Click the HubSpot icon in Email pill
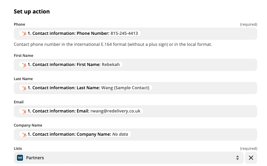This screenshot has height=166, width=267. pyautogui.click(x=24, y=111)
